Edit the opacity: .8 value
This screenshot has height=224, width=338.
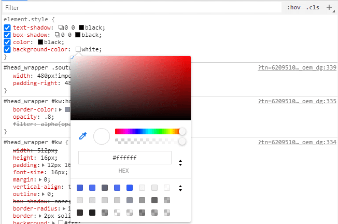click(48, 117)
